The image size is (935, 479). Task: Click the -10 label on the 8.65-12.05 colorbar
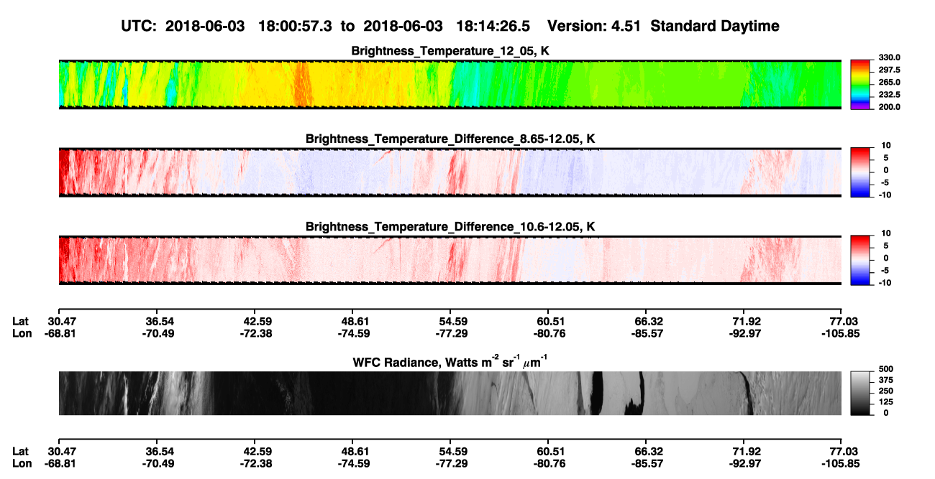pyautogui.click(x=884, y=195)
